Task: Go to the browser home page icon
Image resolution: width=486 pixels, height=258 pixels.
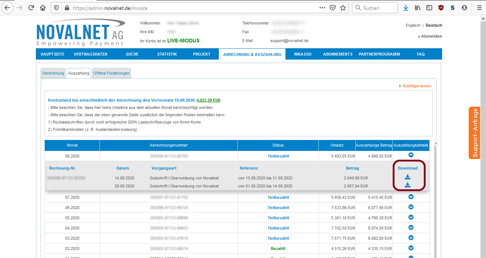Action: click(43, 8)
